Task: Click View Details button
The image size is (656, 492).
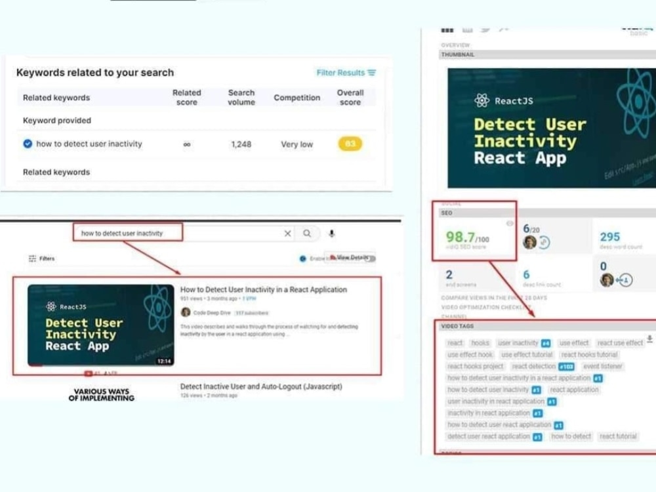Action: pyautogui.click(x=350, y=258)
